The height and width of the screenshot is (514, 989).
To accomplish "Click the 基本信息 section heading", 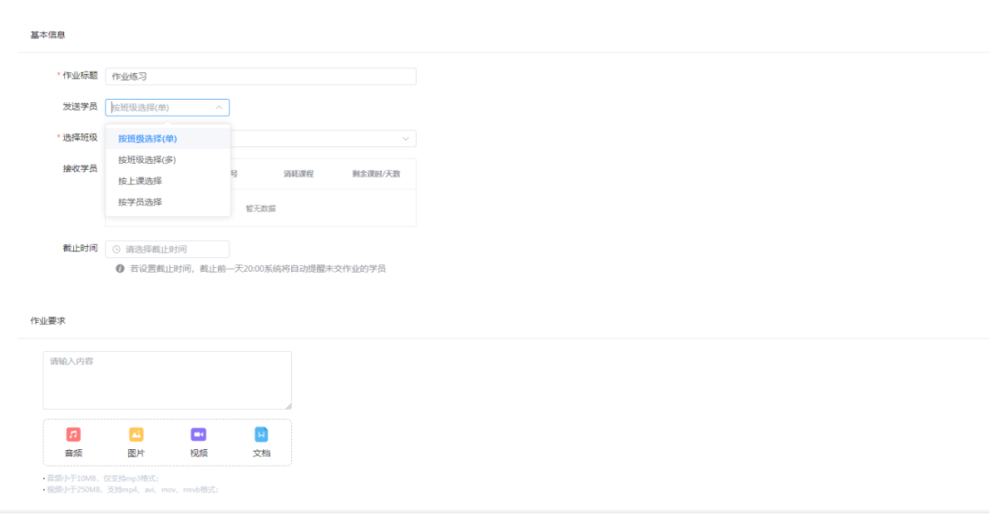I will [x=48, y=36].
